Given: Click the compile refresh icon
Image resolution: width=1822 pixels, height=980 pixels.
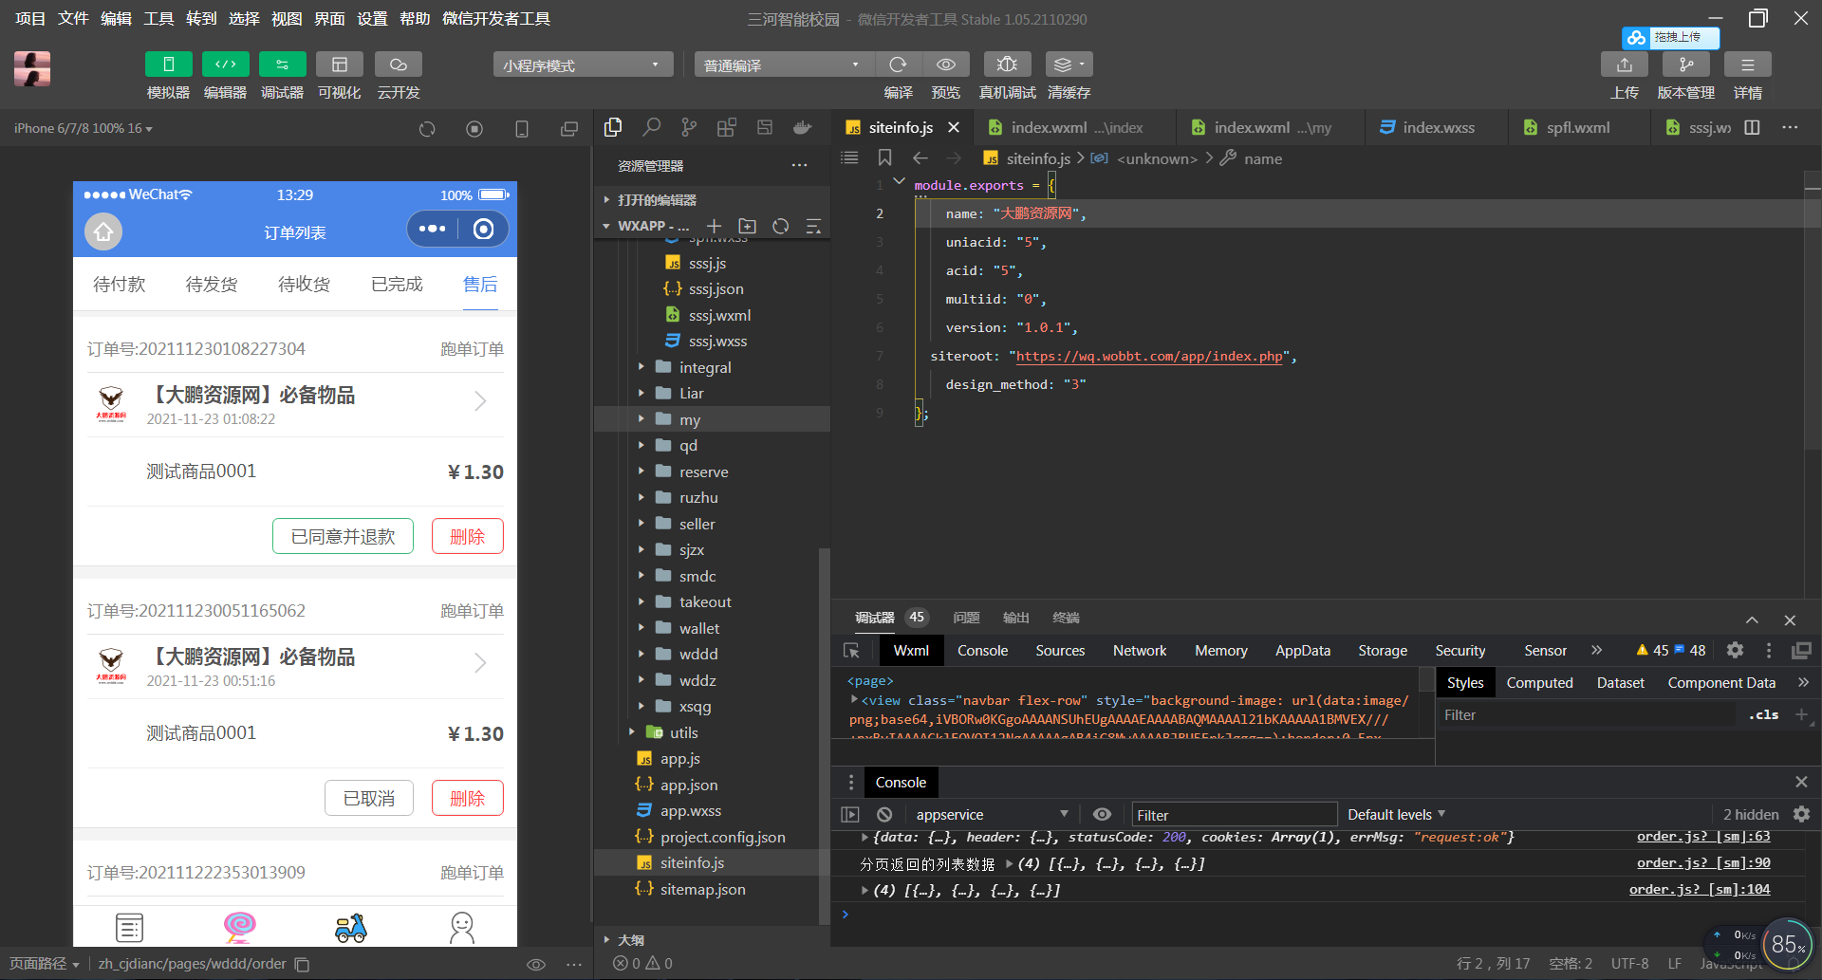Looking at the screenshot, I should point(898,65).
